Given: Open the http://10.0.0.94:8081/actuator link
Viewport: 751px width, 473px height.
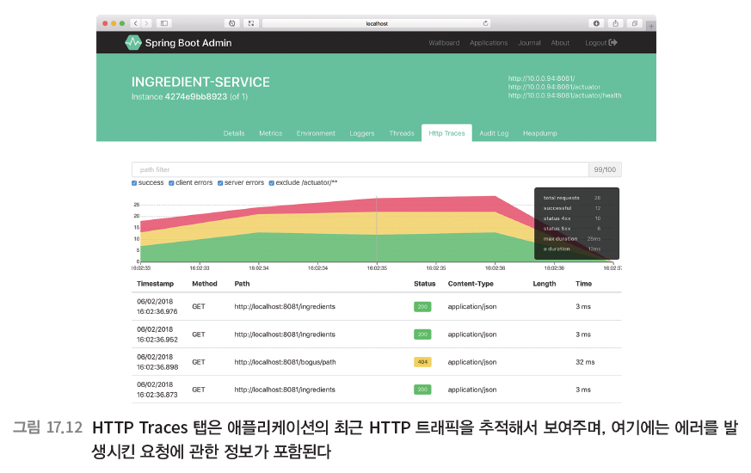Looking at the screenshot, I should (x=554, y=87).
